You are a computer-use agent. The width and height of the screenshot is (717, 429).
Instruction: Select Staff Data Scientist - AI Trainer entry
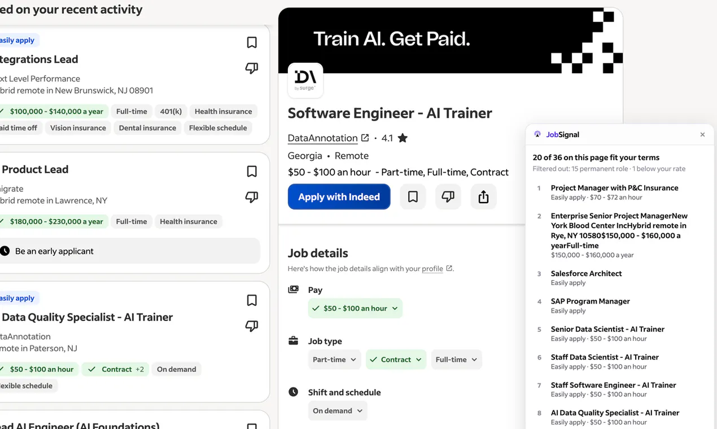point(605,357)
